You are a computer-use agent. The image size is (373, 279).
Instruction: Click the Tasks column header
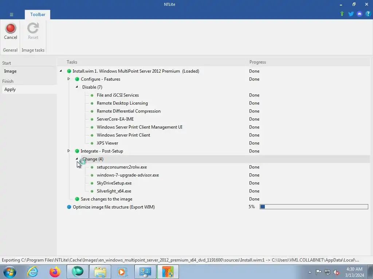point(72,62)
